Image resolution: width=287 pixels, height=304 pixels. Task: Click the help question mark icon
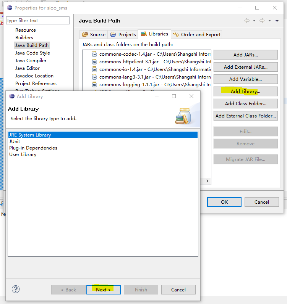click(x=16, y=289)
